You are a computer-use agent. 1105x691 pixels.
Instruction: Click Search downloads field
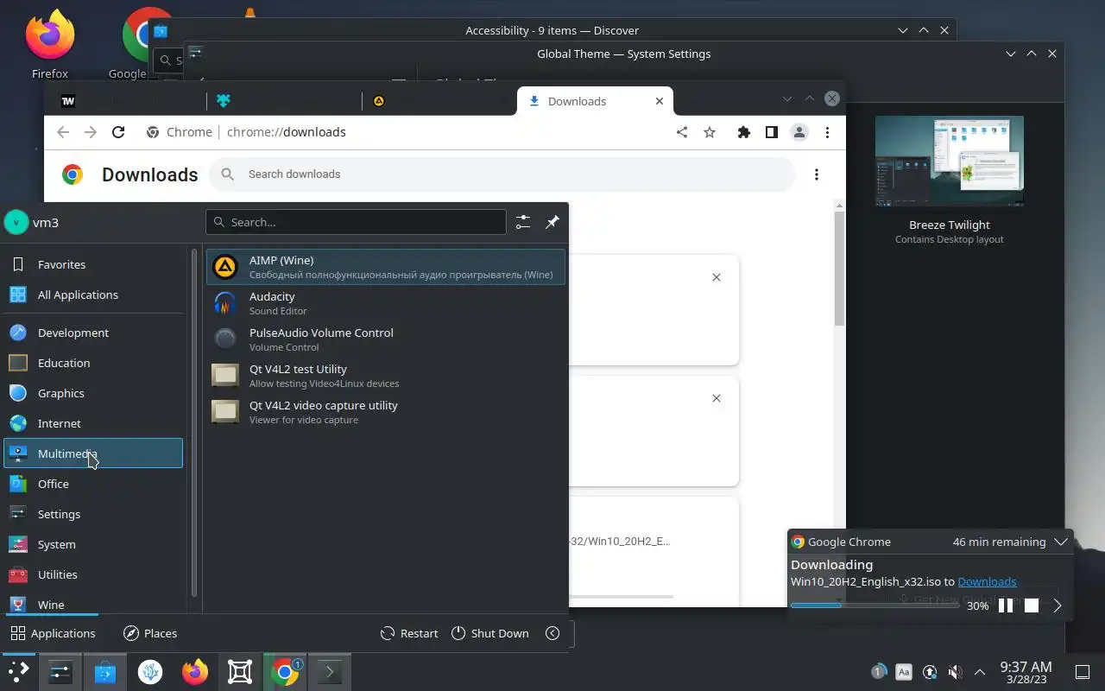(502, 174)
